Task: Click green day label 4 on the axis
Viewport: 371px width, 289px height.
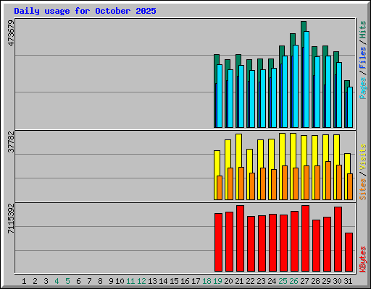Action: click(57, 281)
